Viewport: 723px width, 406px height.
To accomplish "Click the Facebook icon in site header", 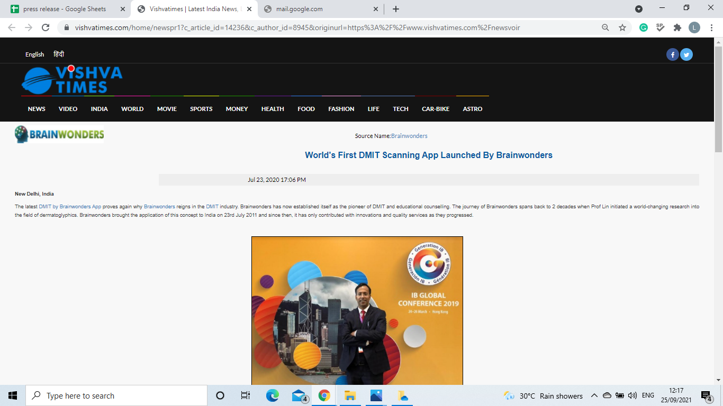I will (x=673, y=54).
